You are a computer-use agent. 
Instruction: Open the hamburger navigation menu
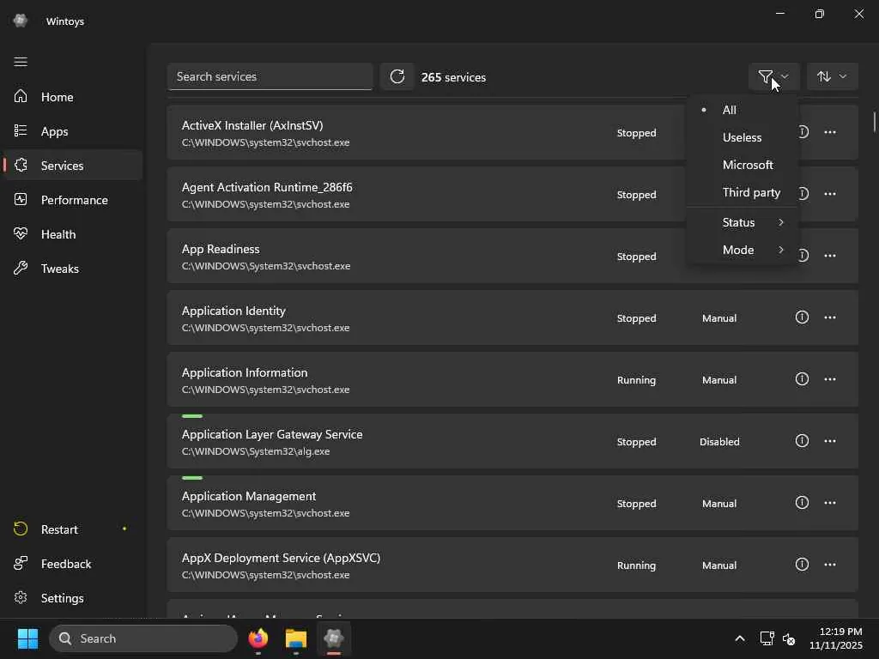[x=21, y=62]
